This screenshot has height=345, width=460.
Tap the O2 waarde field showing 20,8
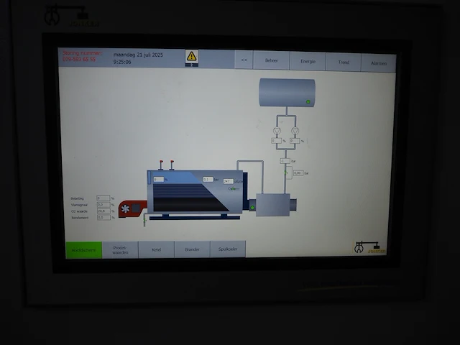coord(103,211)
